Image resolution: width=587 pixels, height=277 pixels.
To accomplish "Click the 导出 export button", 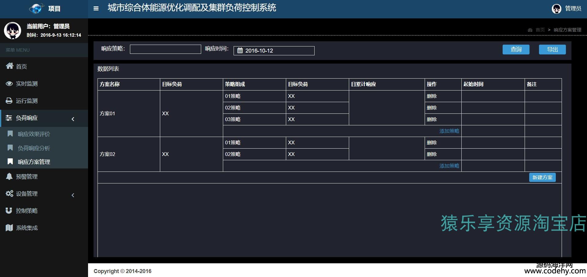I will tap(552, 50).
